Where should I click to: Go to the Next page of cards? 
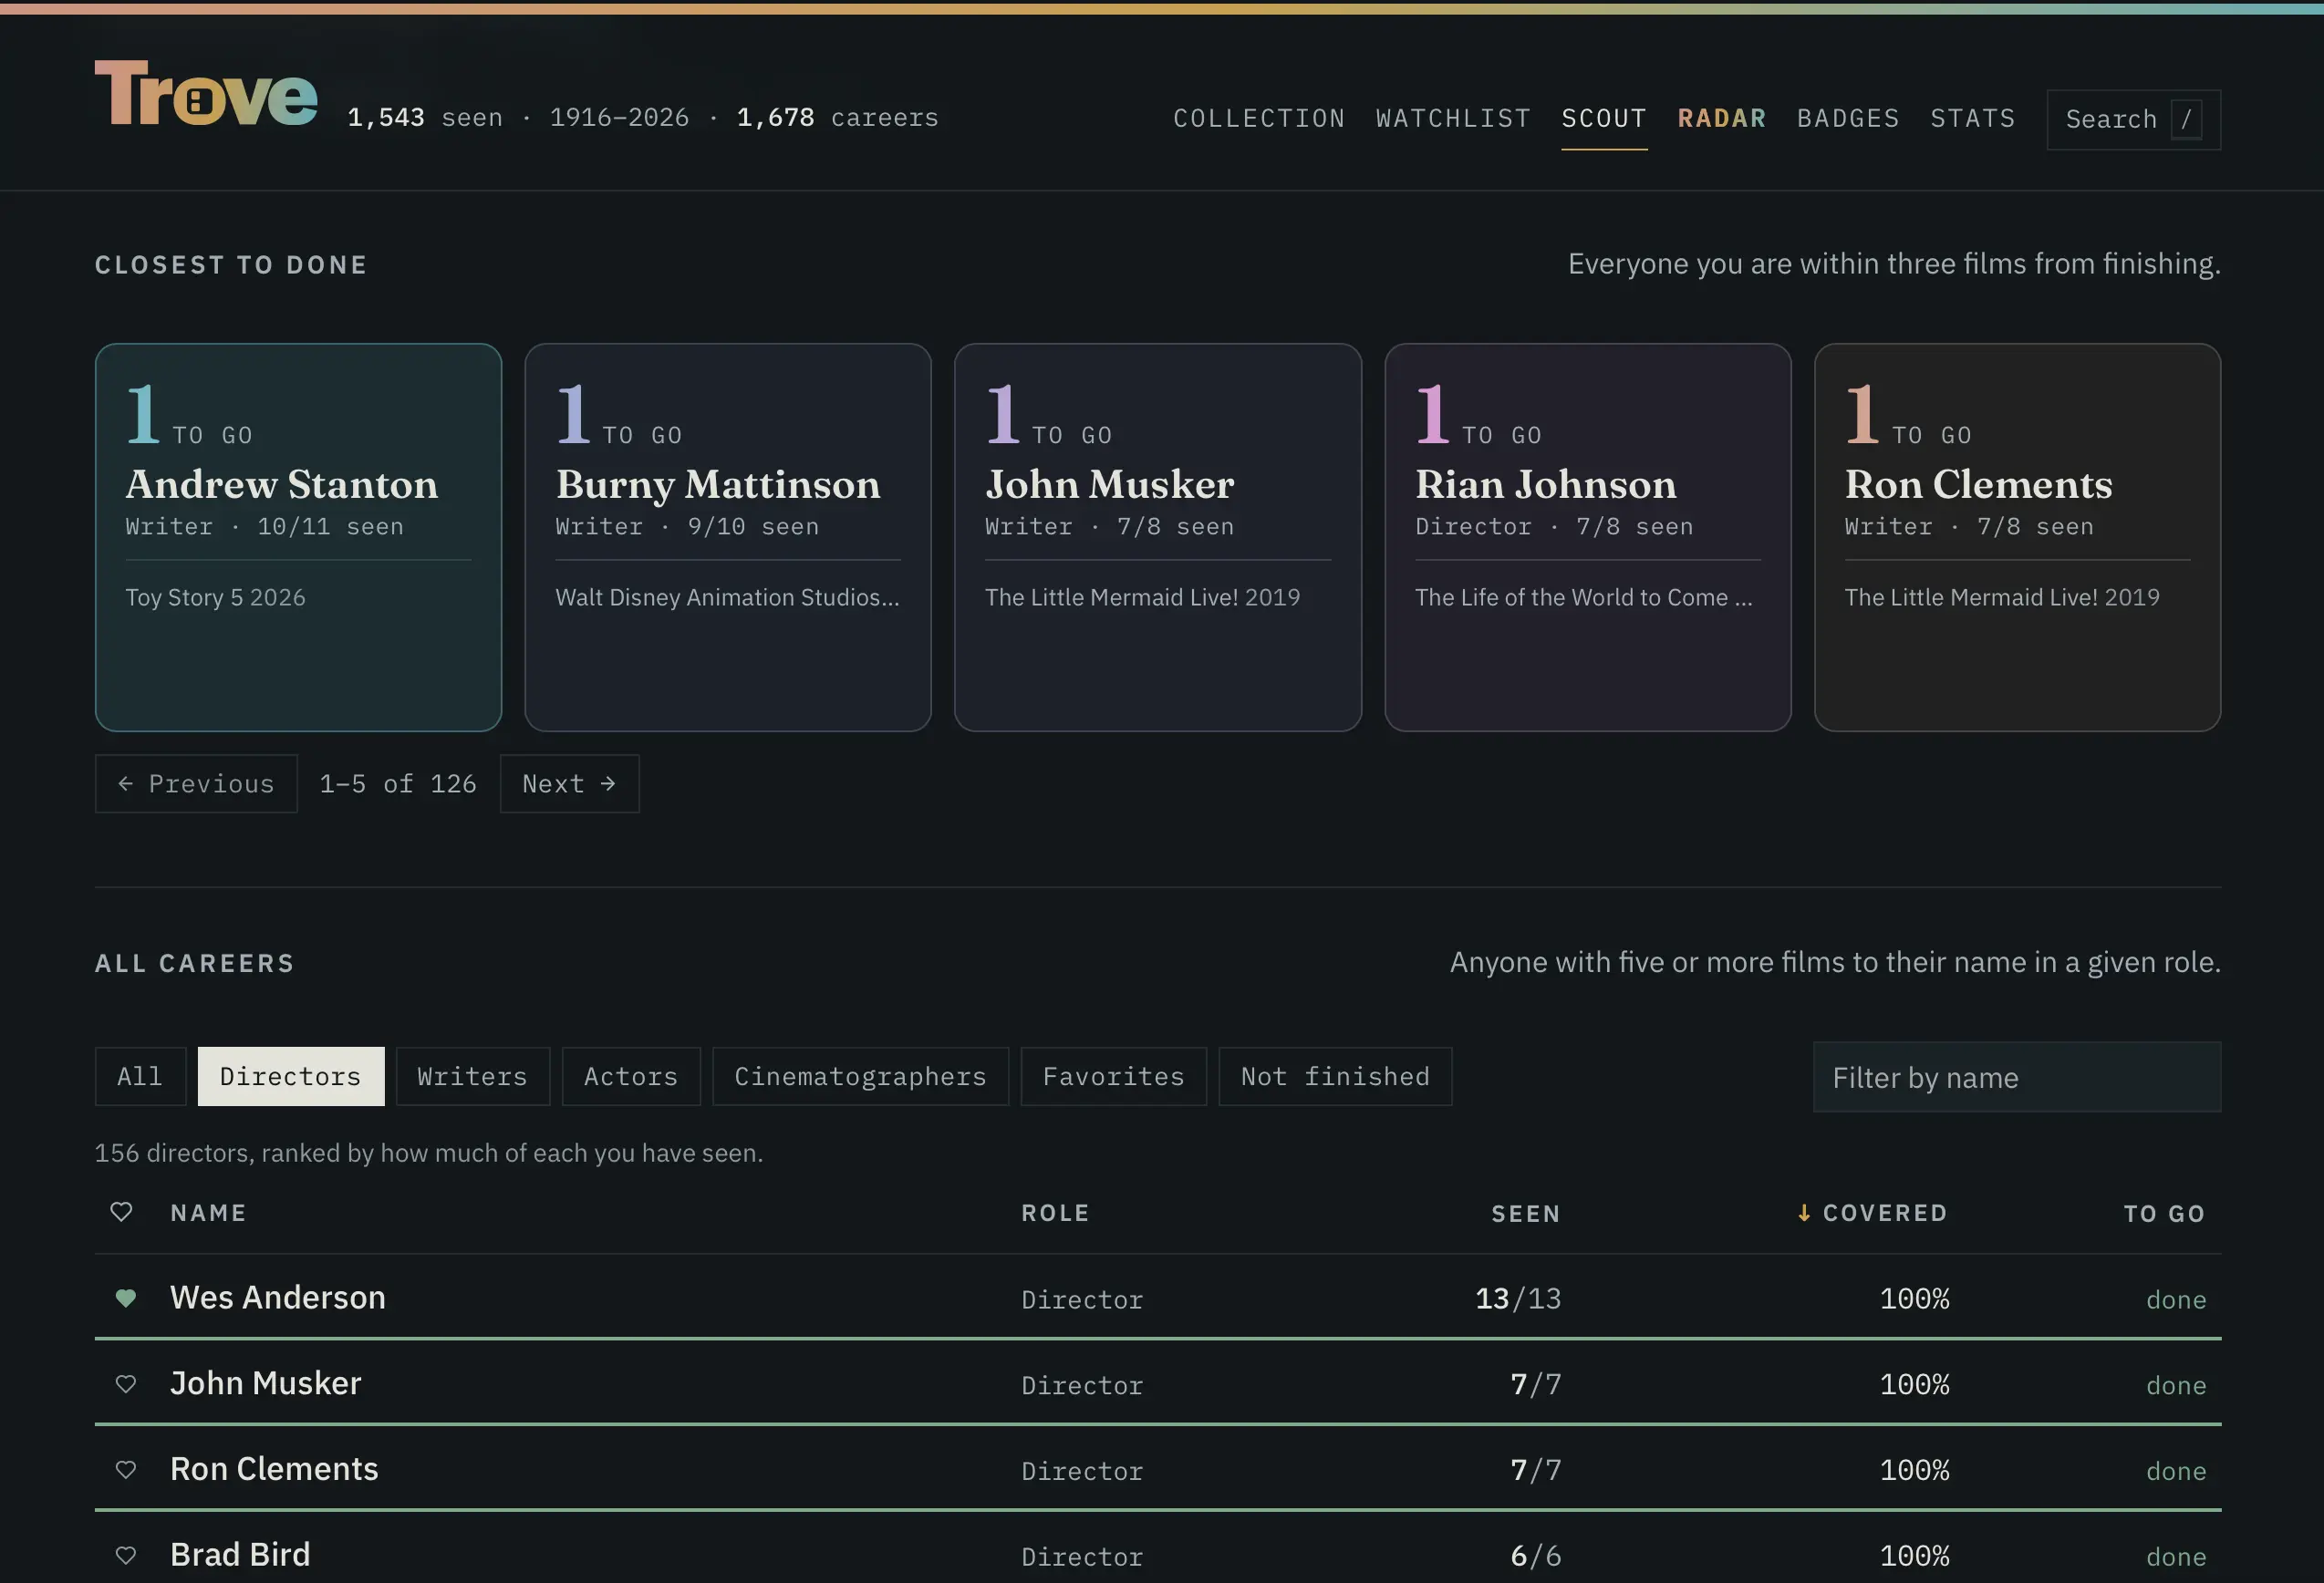569,784
